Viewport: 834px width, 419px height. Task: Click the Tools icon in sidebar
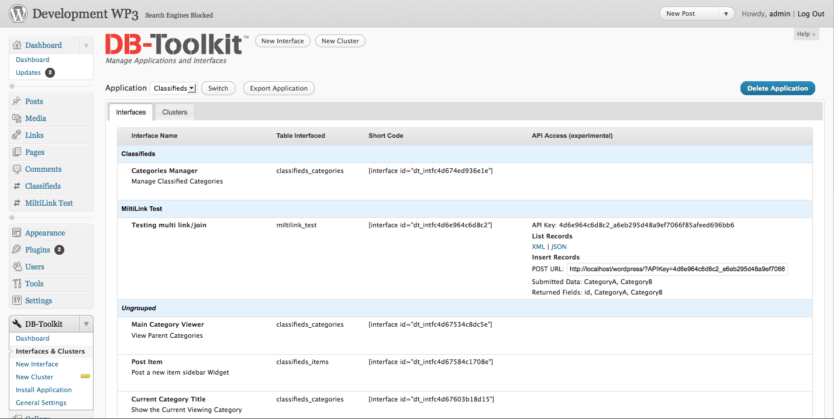[16, 283]
